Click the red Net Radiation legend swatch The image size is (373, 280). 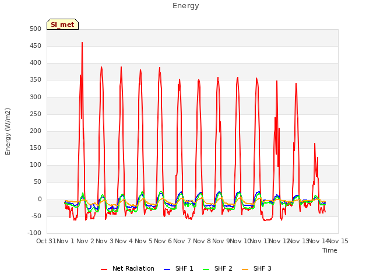point(104,269)
